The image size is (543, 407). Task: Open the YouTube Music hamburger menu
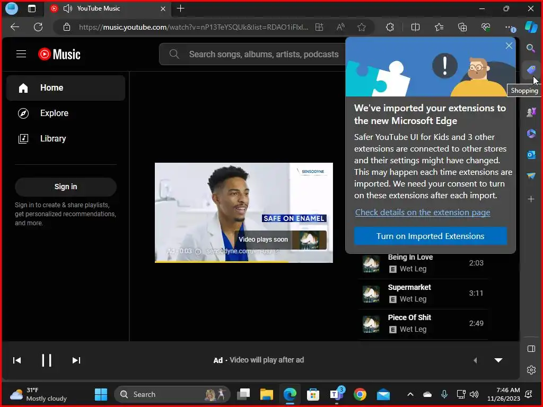pos(21,54)
